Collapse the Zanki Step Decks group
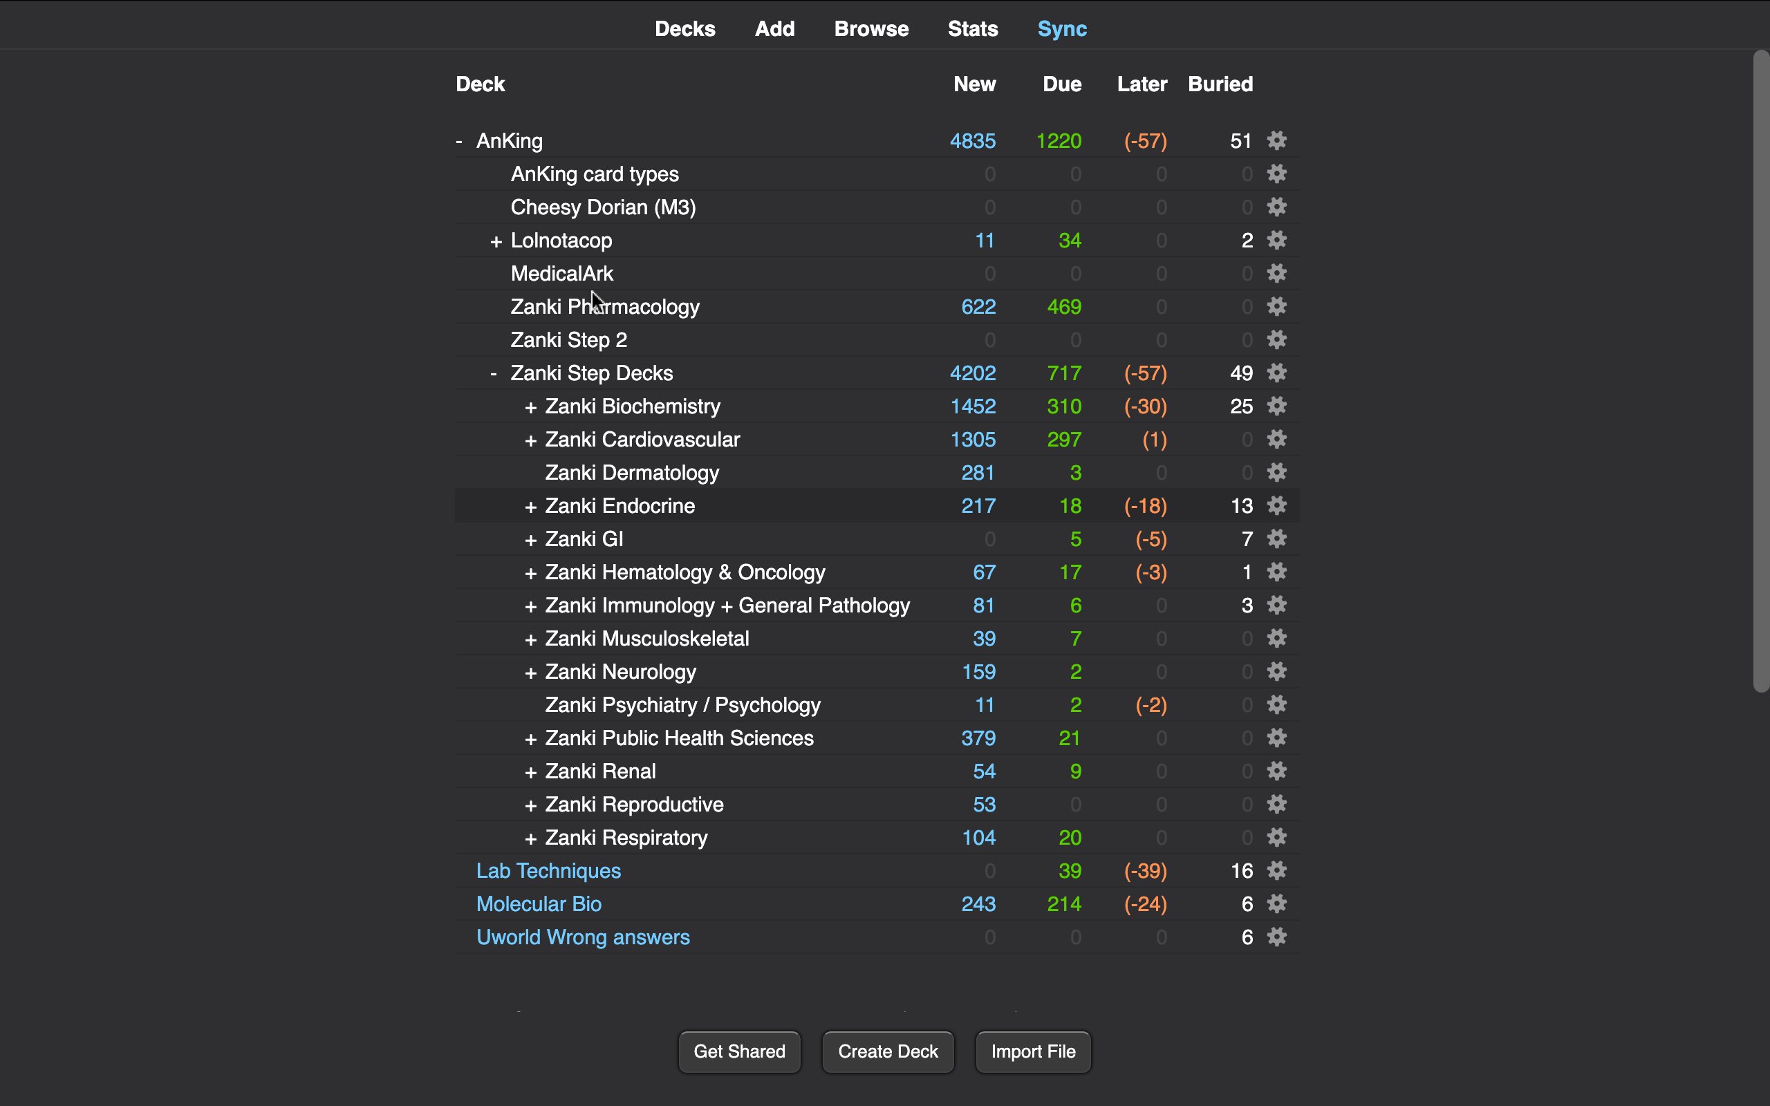 tap(494, 374)
